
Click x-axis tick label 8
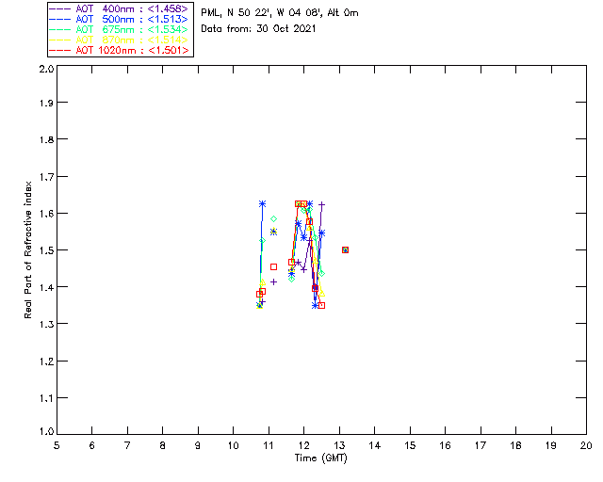[x=163, y=445]
